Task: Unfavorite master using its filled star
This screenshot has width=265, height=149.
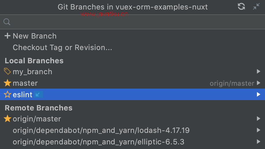Action: [x=7, y=83]
